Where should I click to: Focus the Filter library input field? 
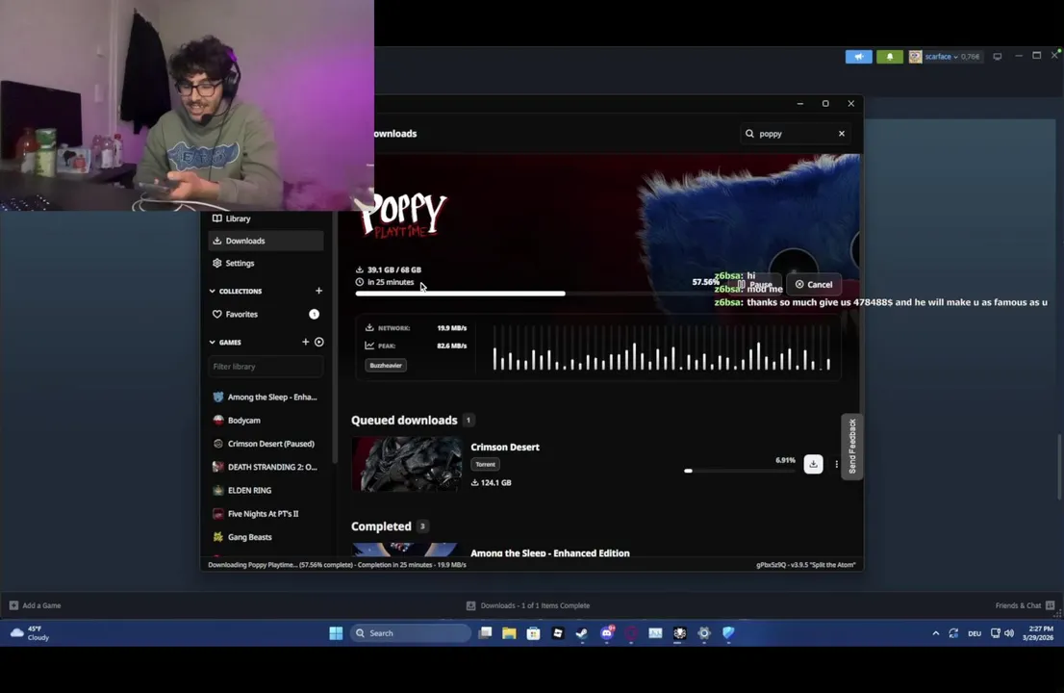click(x=266, y=367)
